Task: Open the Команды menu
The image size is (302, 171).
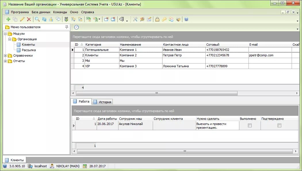Action: (60, 12)
